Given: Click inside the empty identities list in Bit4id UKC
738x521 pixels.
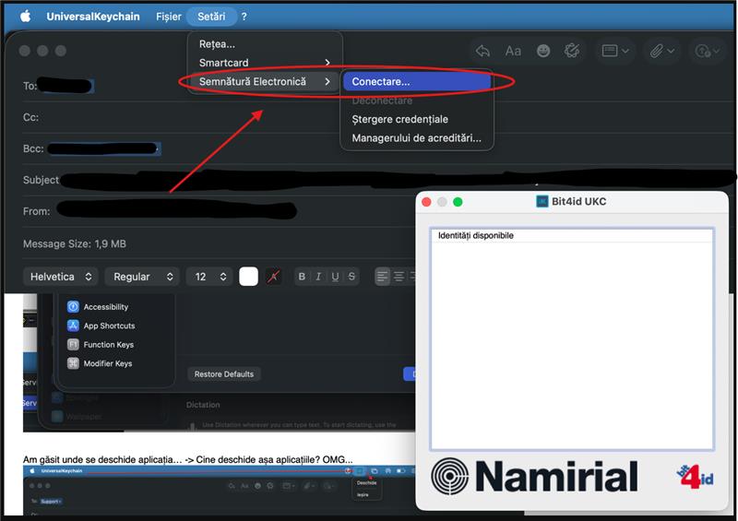Looking at the screenshot, I should pyautogui.click(x=572, y=346).
